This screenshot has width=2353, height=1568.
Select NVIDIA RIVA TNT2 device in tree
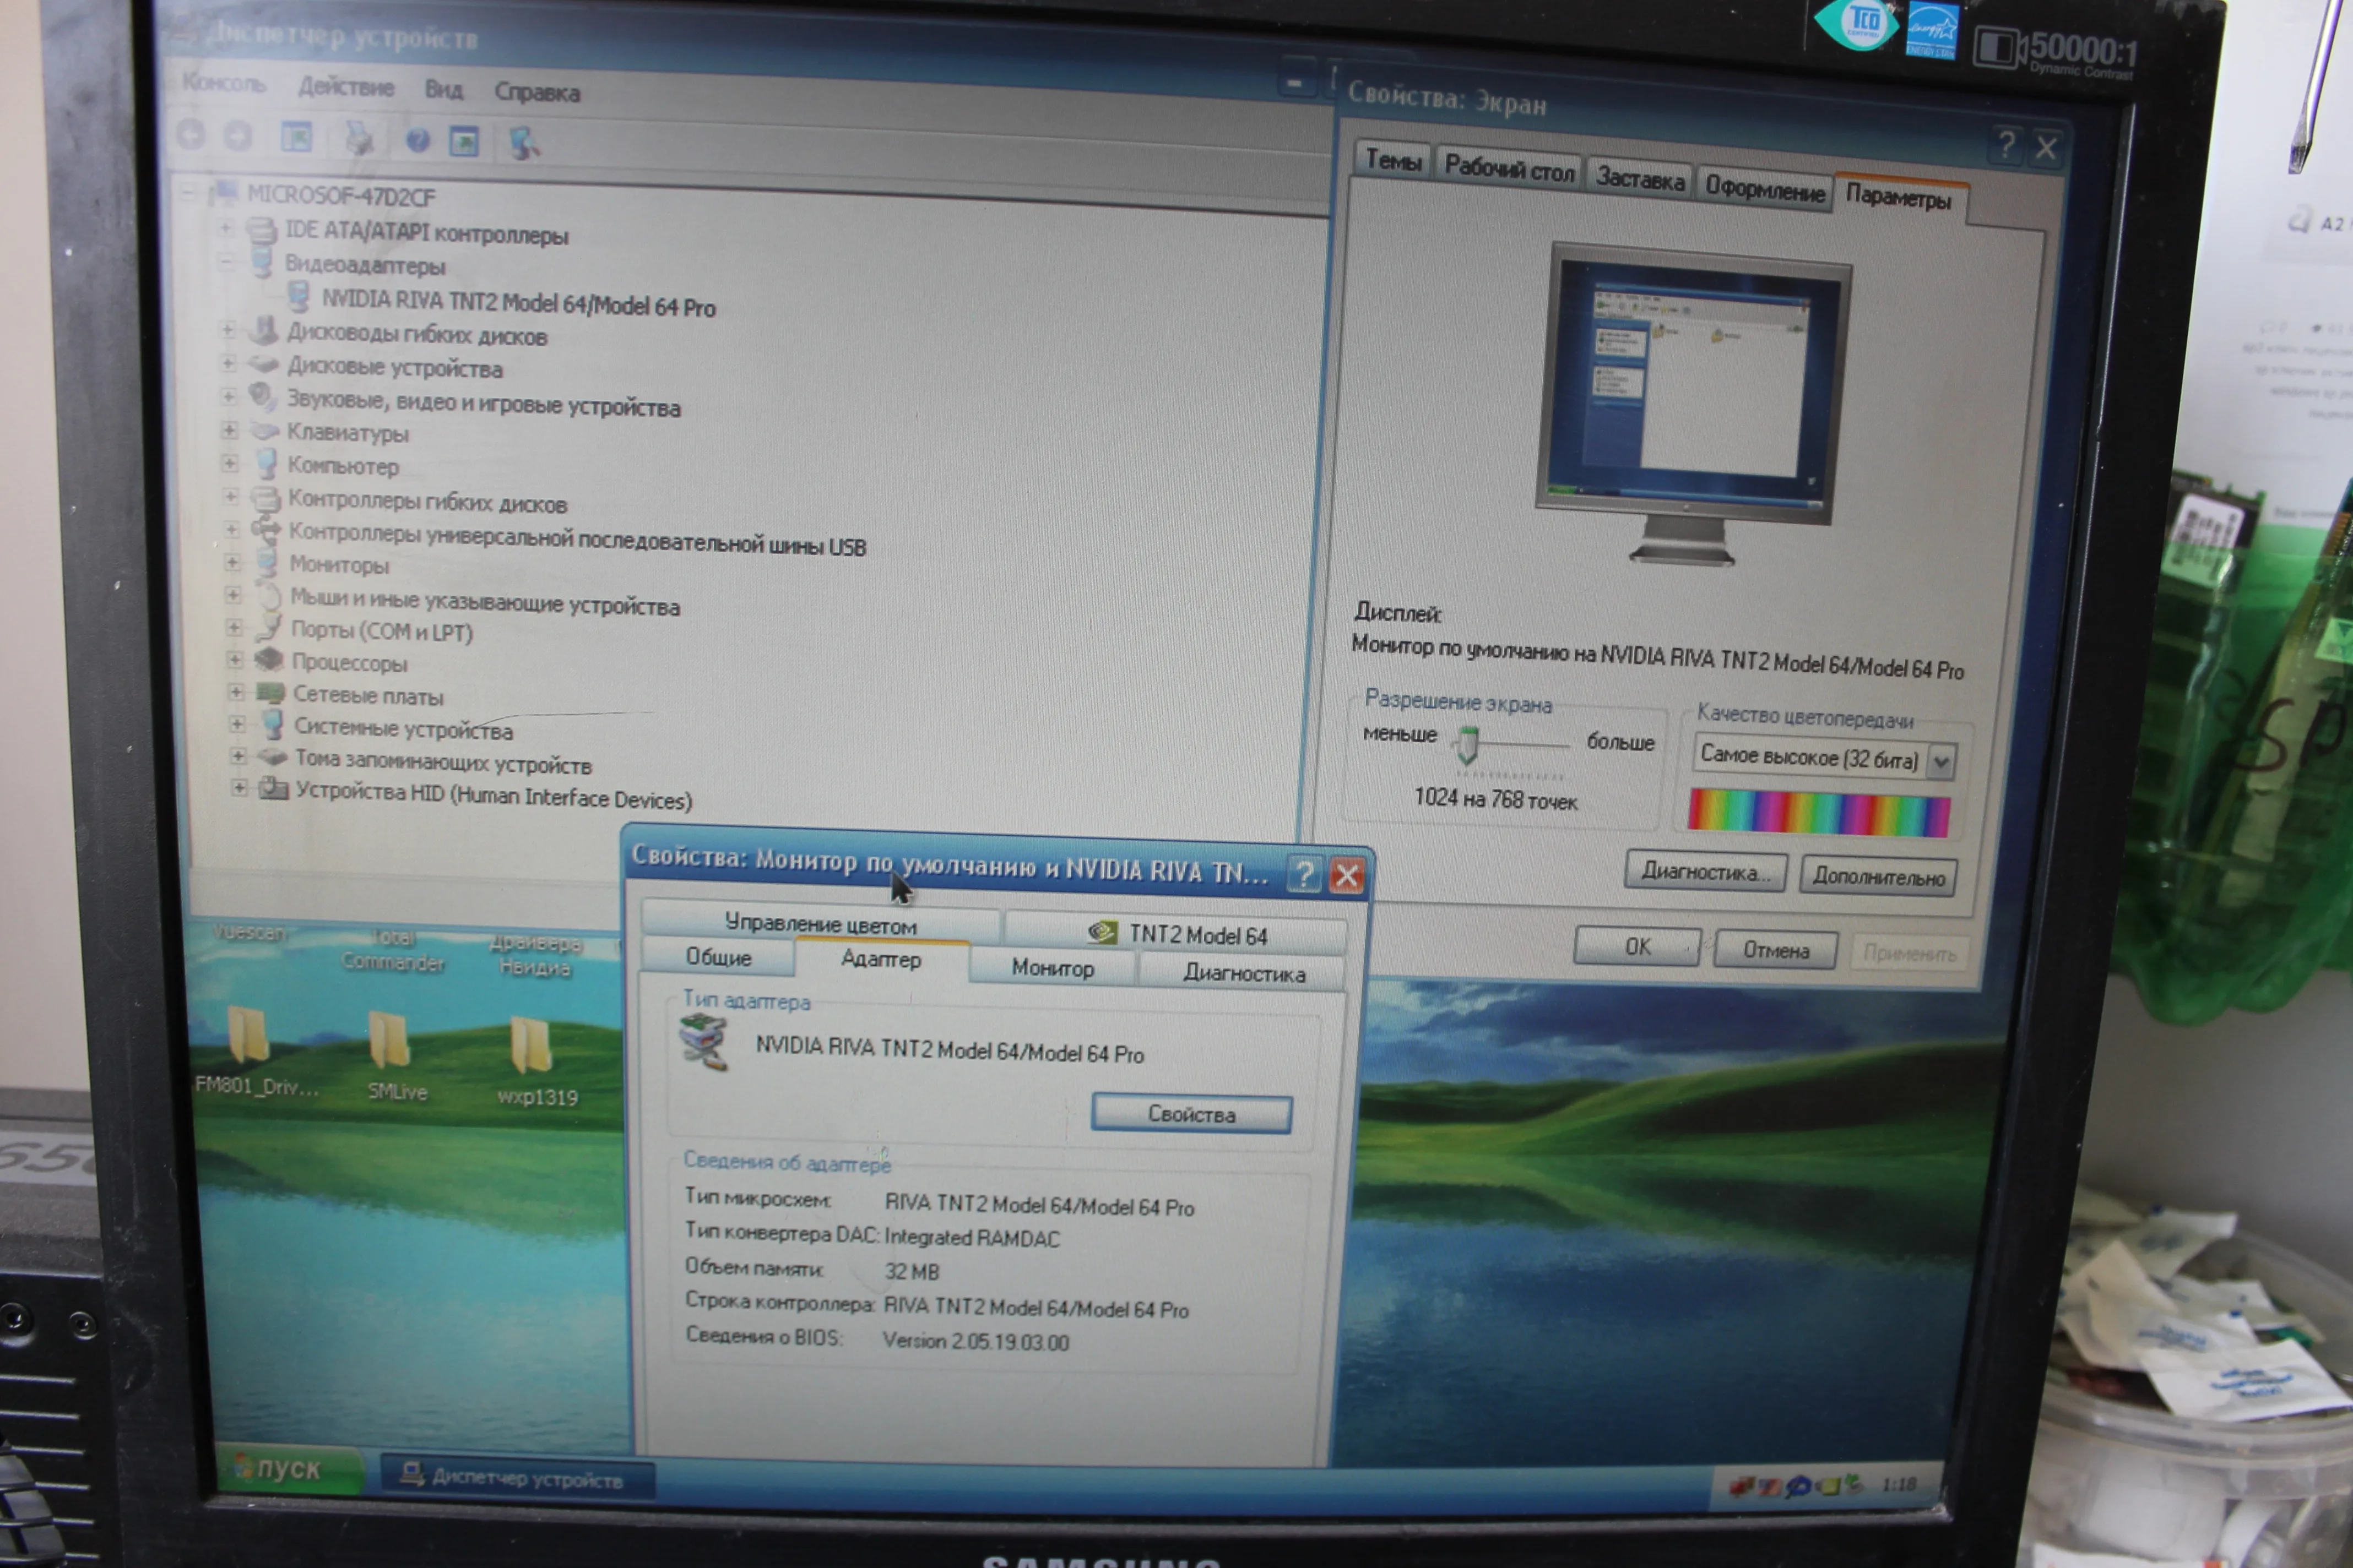pyautogui.click(x=517, y=303)
